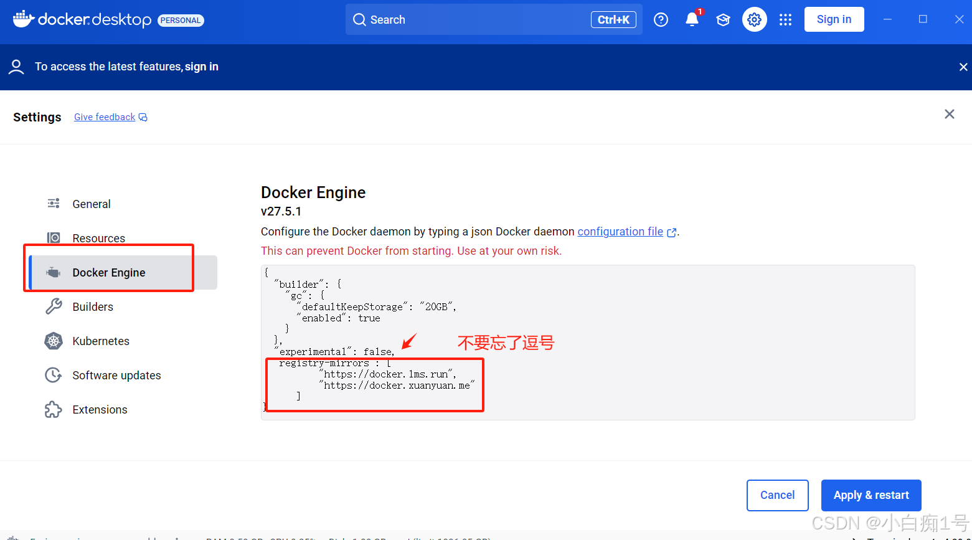Click the https://docker.1ms.run mirror entry
The width and height of the screenshot is (972, 540).
pyautogui.click(x=388, y=374)
